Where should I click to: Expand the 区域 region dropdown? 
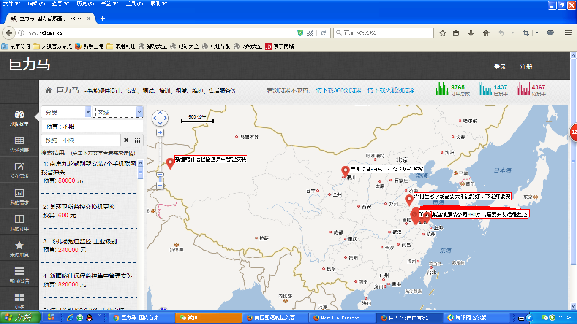140,112
